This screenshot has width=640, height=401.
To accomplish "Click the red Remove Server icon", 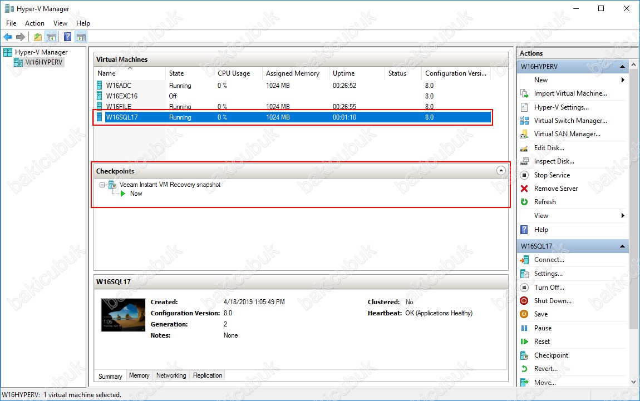I will click(x=524, y=189).
